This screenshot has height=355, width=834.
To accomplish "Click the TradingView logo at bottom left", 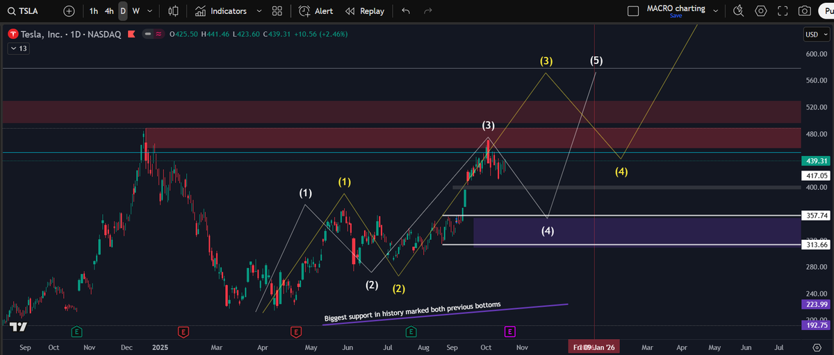I will [x=19, y=327].
